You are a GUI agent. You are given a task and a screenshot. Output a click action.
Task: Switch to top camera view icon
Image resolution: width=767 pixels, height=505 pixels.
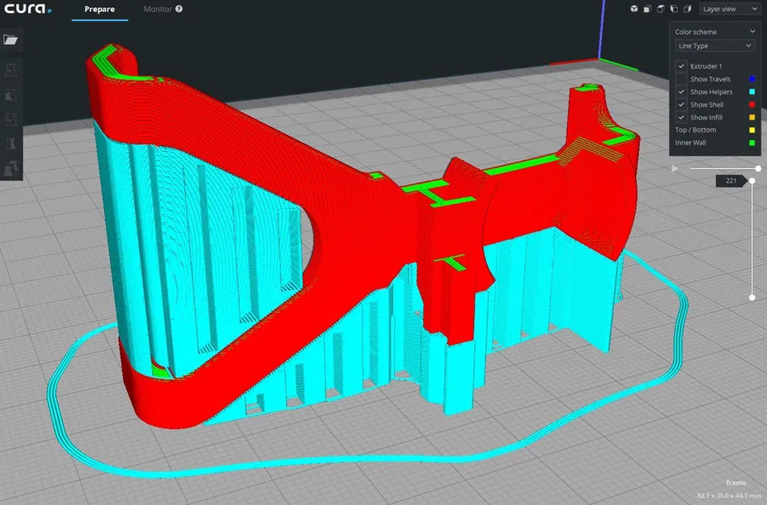[660, 9]
